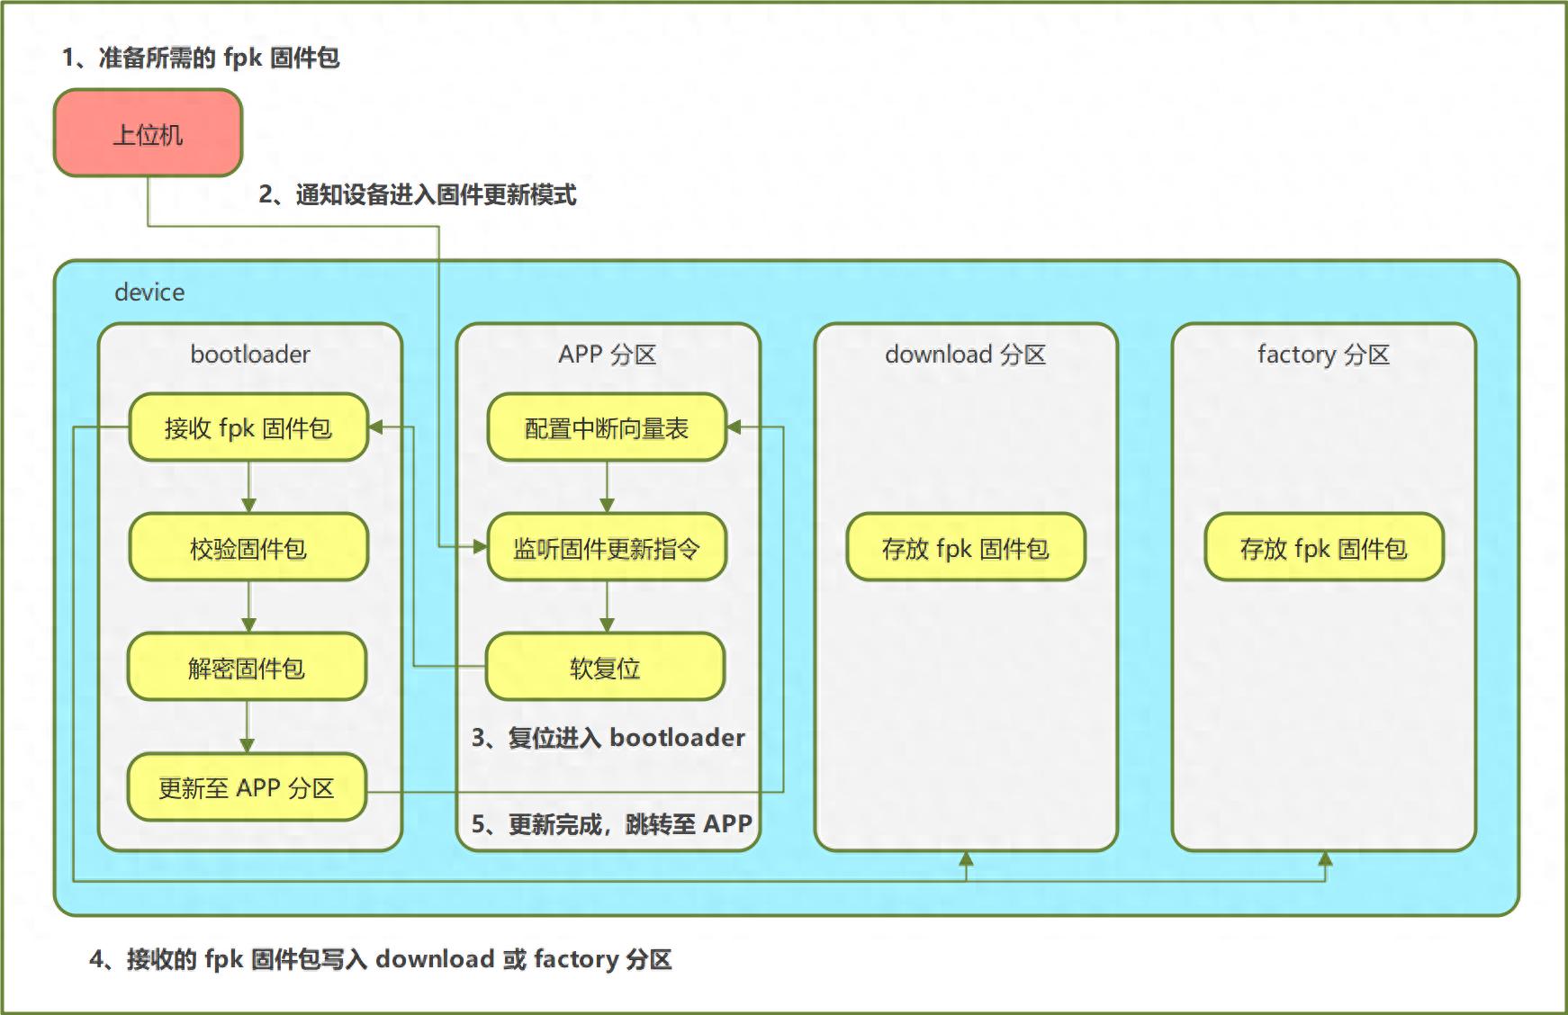Click the download 分区 title label
1568x1015 pixels.
pyautogui.click(x=966, y=355)
